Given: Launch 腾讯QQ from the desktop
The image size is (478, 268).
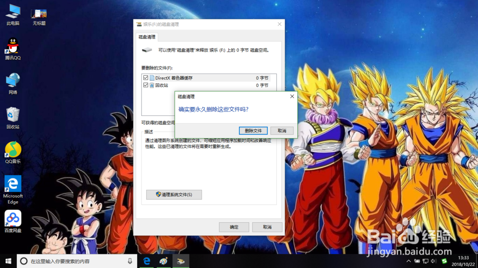Looking at the screenshot, I should (x=13, y=49).
